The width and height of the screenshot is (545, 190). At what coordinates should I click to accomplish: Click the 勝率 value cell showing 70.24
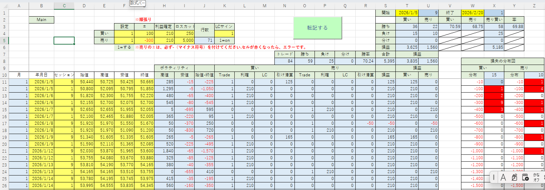tap(365, 61)
